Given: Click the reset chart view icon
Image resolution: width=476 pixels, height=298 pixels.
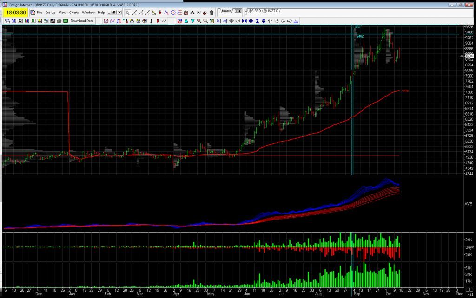Looking at the screenshot, I should (x=296, y=21).
